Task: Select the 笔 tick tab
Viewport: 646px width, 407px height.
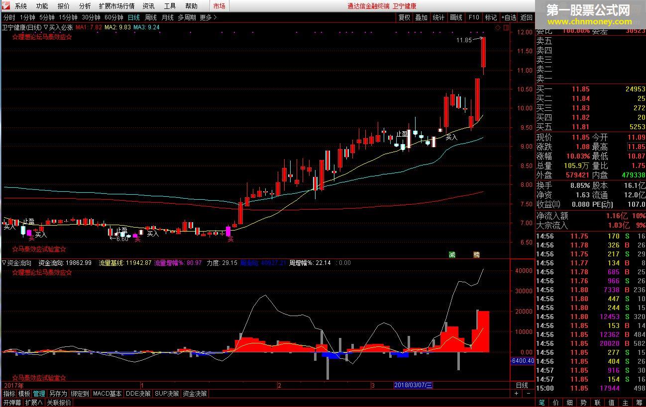Action: tap(541, 403)
